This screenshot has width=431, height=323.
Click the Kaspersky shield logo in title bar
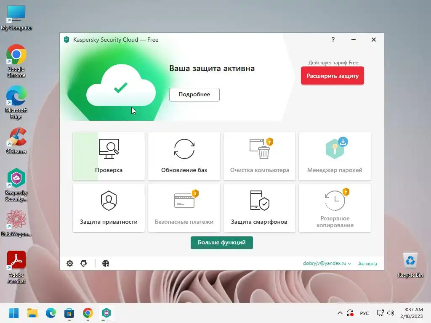click(67, 40)
